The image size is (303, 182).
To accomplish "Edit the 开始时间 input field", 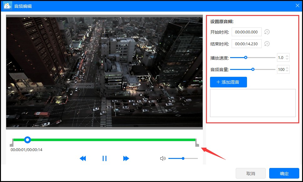I will point(246,32).
